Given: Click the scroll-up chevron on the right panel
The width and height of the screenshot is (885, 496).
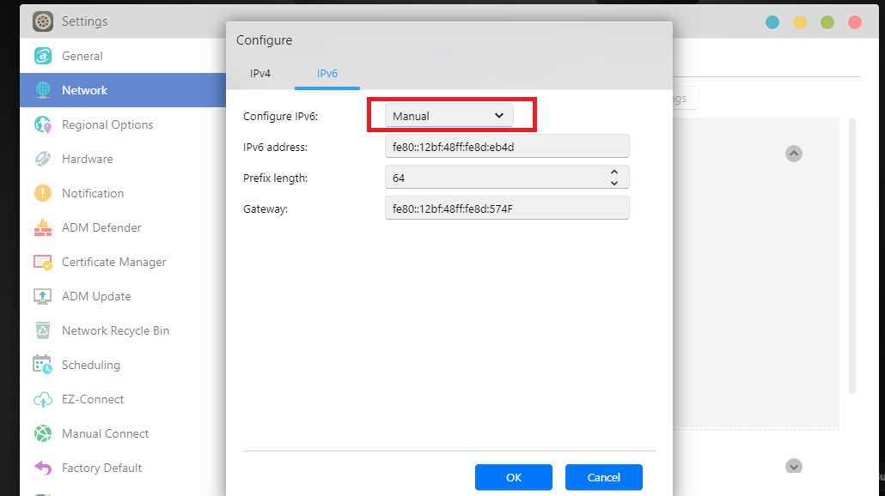Looking at the screenshot, I should click(793, 154).
